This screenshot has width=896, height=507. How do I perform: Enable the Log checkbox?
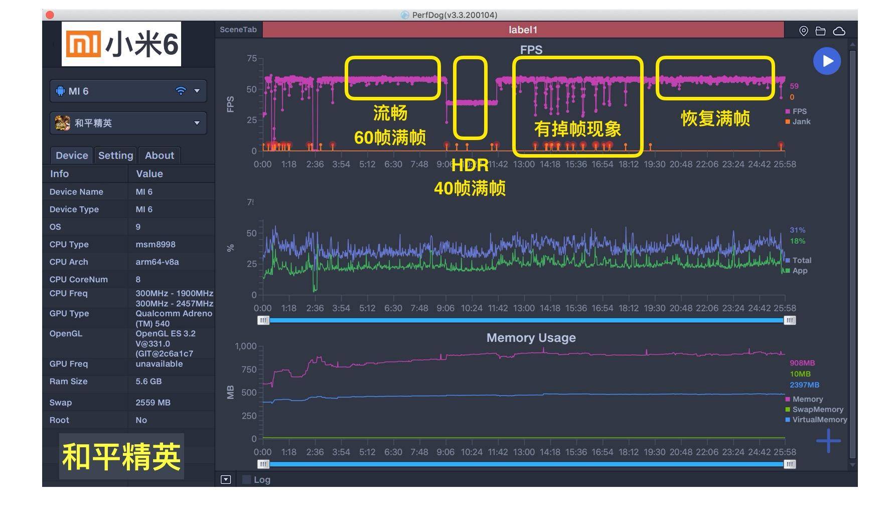(x=247, y=479)
